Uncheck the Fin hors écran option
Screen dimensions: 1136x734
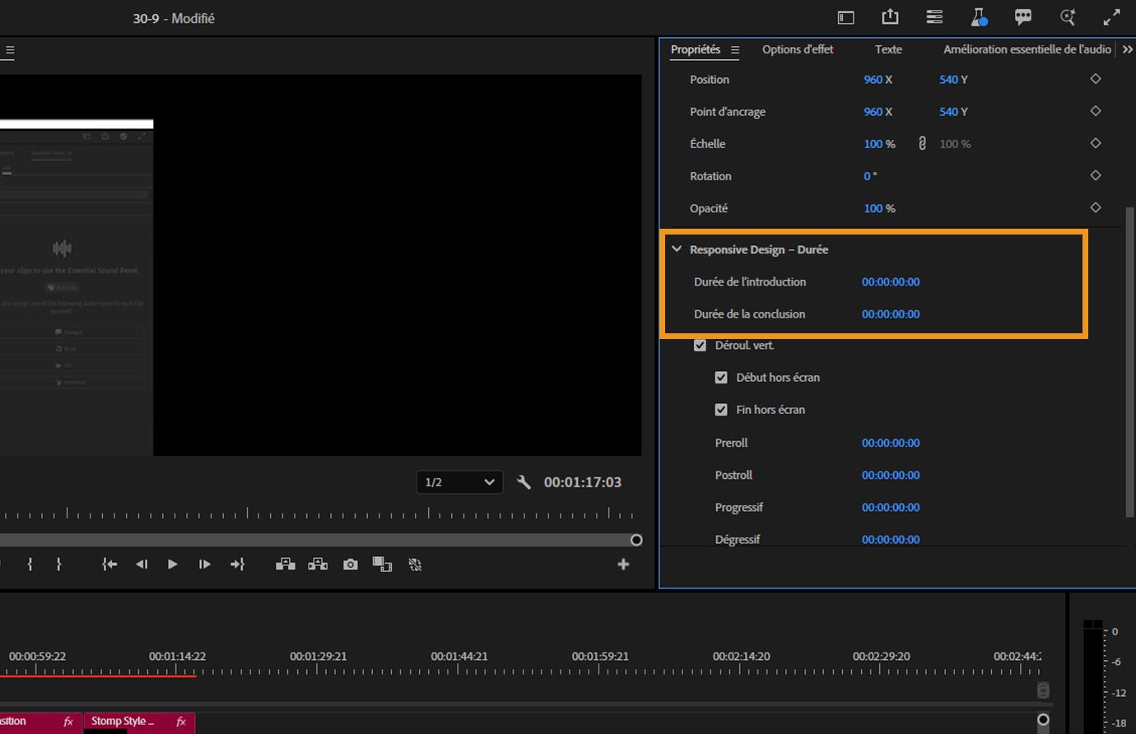(721, 409)
